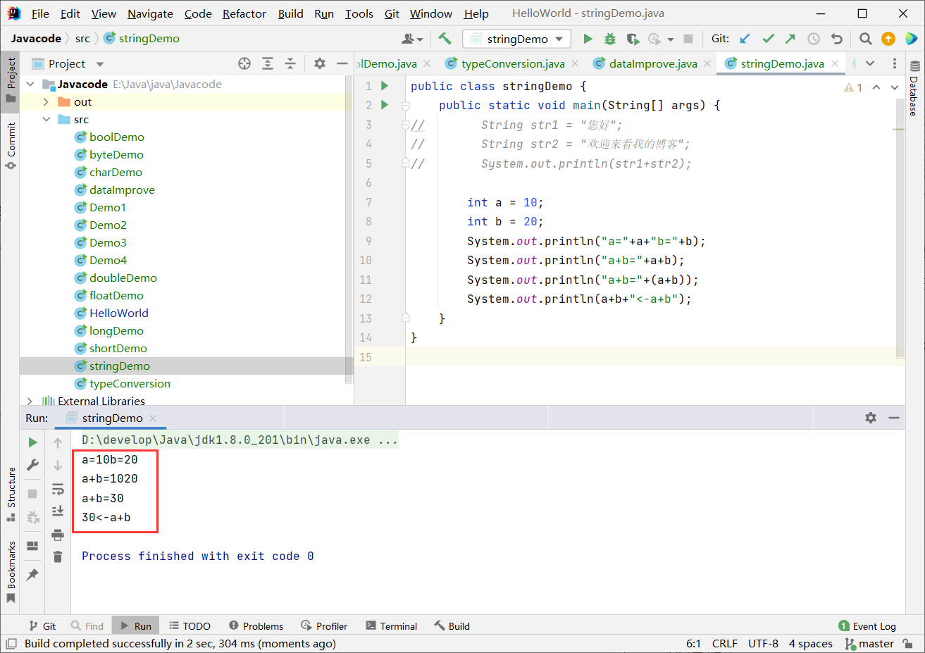Show hidden editor tabs dropdown
The width and height of the screenshot is (925, 653).
click(x=870, y=63)
